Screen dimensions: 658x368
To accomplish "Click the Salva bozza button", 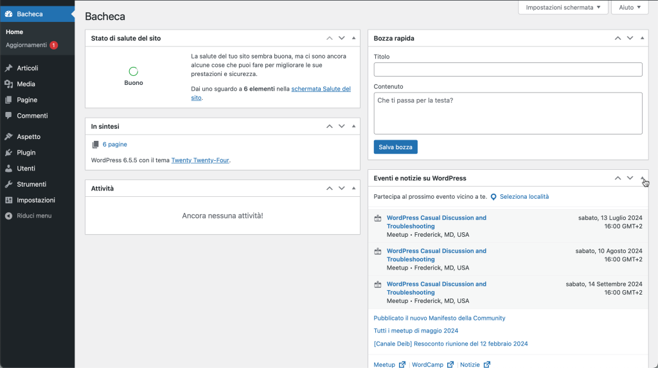I will point(395,147).
